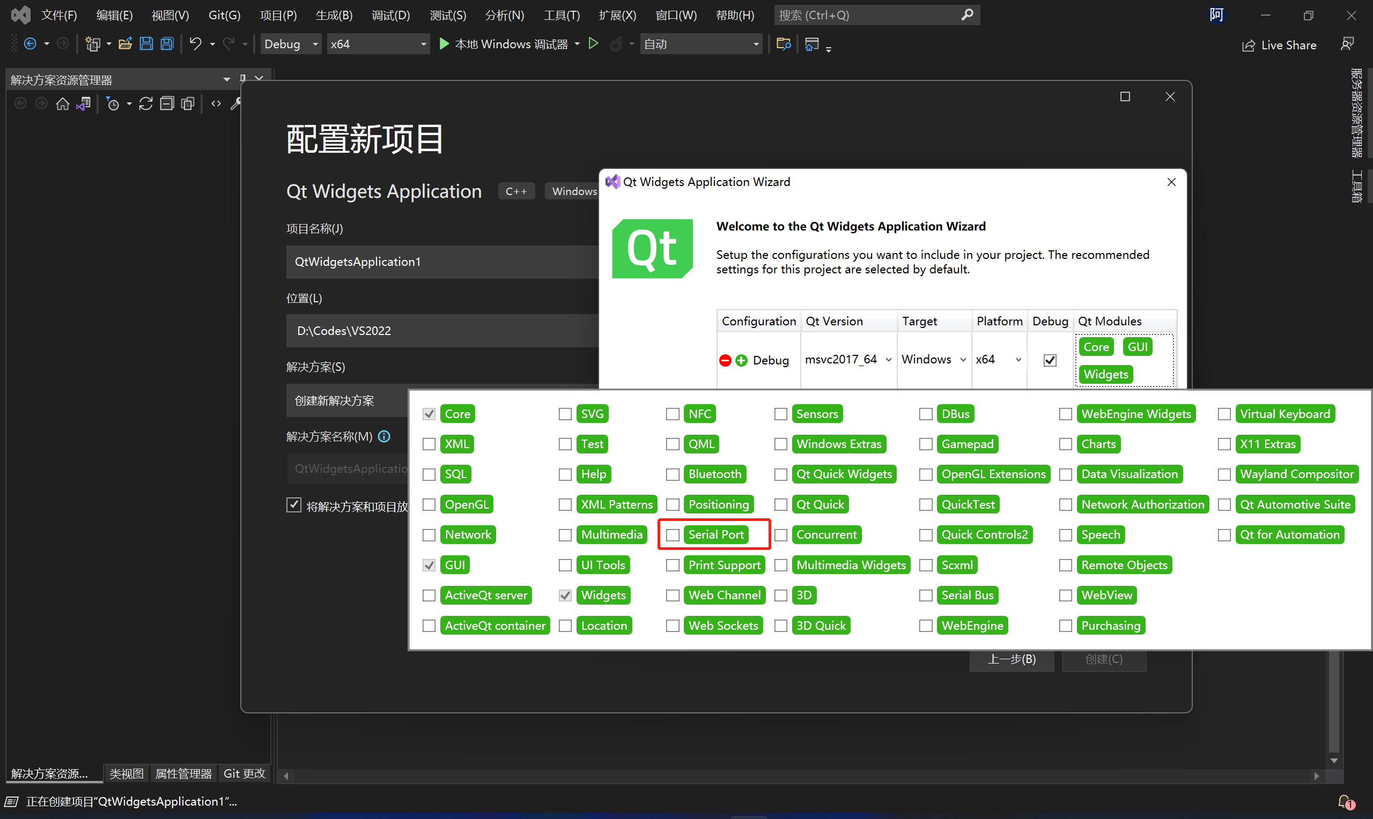Open the Solution Explorer panel options arrow
Screen dimensions: 1373x819
point(226,79)
